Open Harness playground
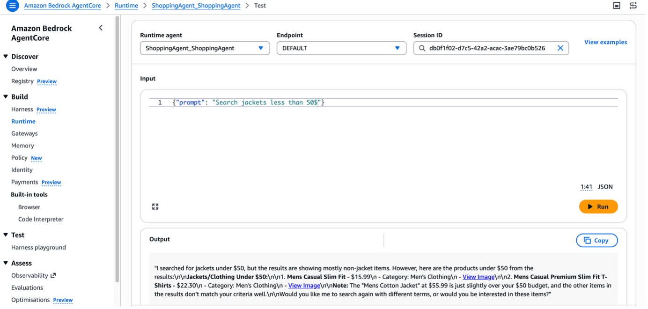This screenshot has width=648, height=309. click(38, 247)
